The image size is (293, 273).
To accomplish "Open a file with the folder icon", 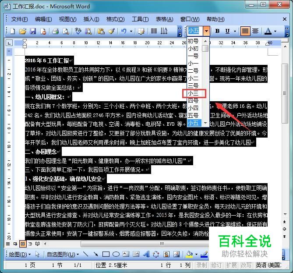I will (x=23, y=31).
